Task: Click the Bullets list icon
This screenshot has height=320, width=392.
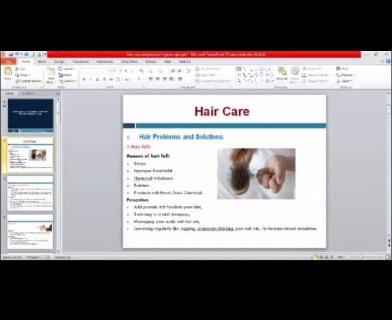Action: [x=151, y=71]
